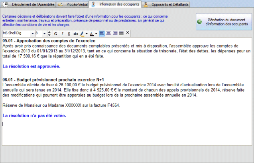
Task: Open the highlight color dropdown arrow
Action: click(x=87, y=34)
